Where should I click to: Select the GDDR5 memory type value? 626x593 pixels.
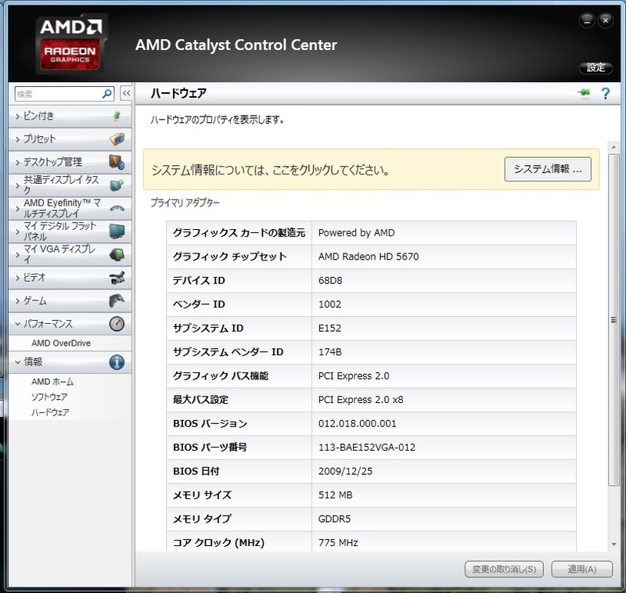pos(335,519)
